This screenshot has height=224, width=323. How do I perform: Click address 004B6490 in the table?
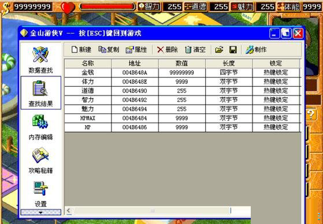[135, 91]
